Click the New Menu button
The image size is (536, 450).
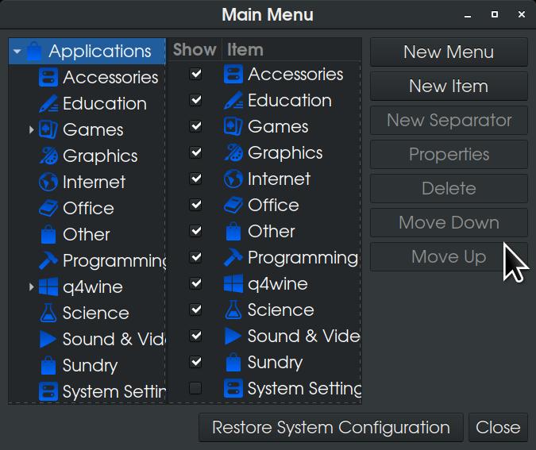point(449,52)
